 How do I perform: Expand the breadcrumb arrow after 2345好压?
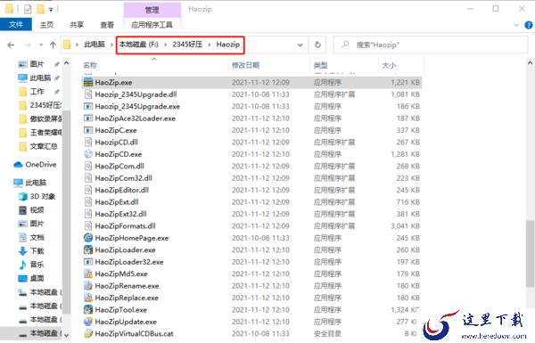pyautogui.click(x=210, y=45)
